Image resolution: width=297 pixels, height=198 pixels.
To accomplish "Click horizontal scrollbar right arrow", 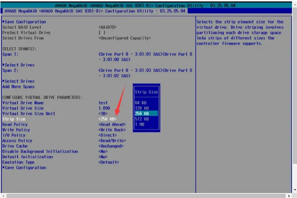I will tap(289, 196).
